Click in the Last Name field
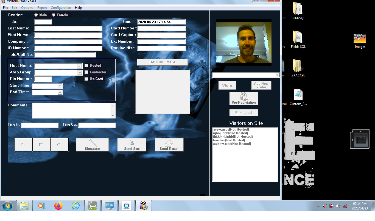 (68, 29)
